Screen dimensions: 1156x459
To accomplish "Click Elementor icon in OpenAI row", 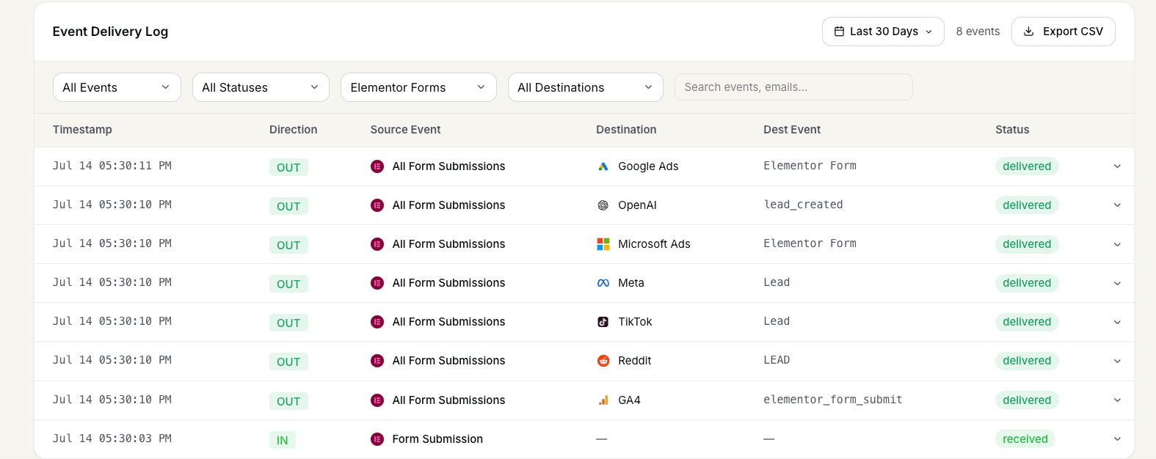I will pos(377,205).
